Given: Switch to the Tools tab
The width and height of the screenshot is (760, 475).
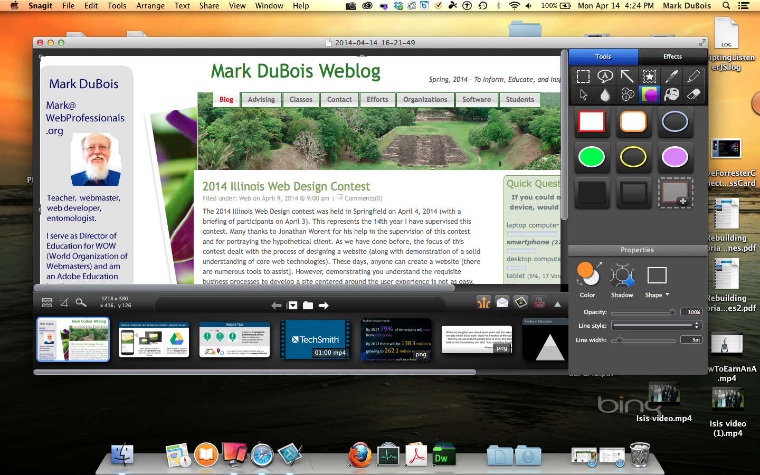Looking at the screenshot, I should (603, 56).
